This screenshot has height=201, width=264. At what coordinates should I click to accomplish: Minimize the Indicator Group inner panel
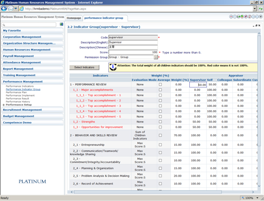click(x=253, y=26)
